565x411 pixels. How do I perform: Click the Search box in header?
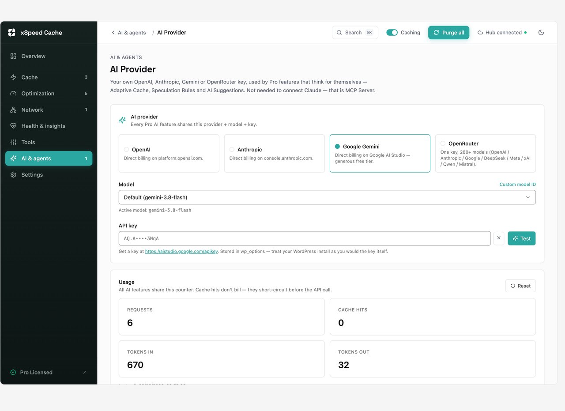point(355,33)
